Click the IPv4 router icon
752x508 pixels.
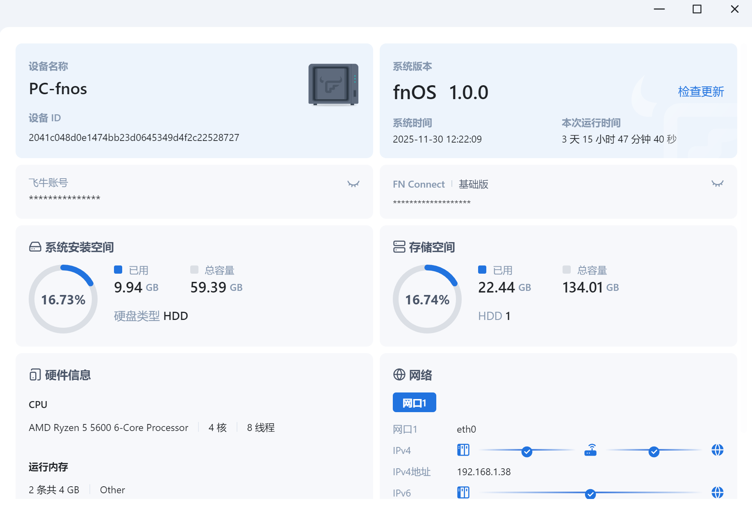coord(590,450)
